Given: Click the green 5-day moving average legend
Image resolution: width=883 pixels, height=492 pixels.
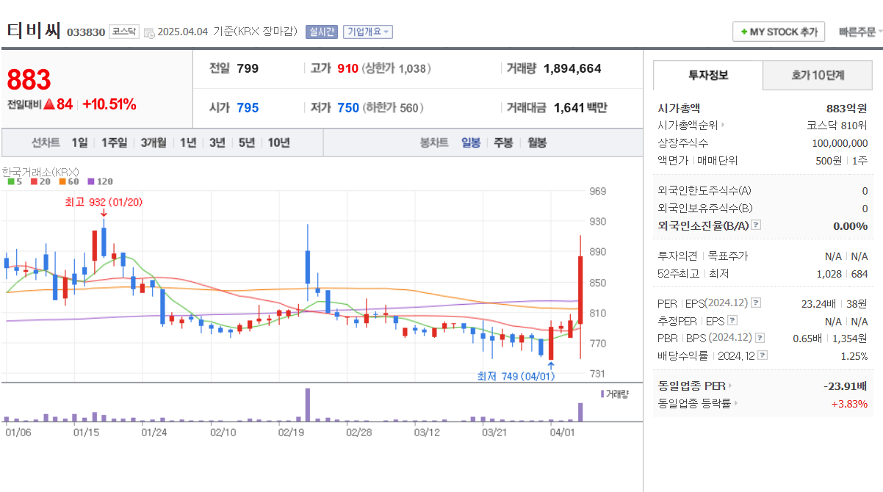Looking at the screenshot, I should [x=15, y=181].
